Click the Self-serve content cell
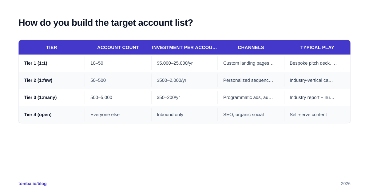The height and width of the screenshot is (193, 369). click(x=317, y=115)
